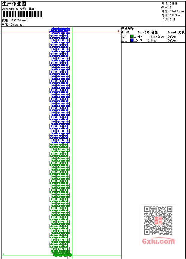Click the red end marker numbered 2
This screenshot has width=186, height=259.
pos(118,31)
